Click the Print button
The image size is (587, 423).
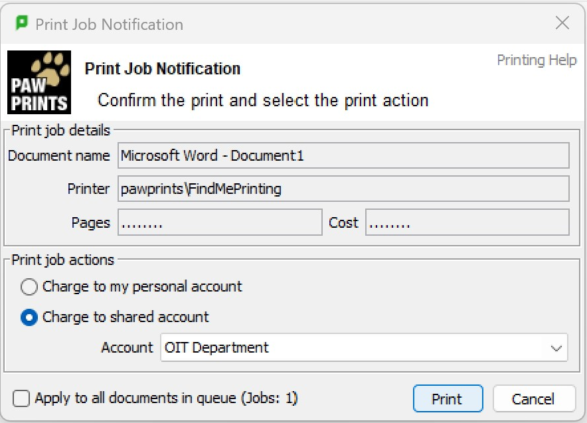click(448, 398)
